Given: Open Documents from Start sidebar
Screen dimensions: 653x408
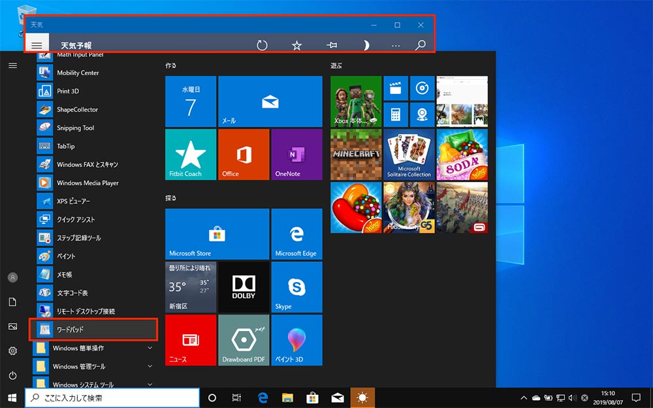Looking at the screenshot, I should click(x=13, y=302).
